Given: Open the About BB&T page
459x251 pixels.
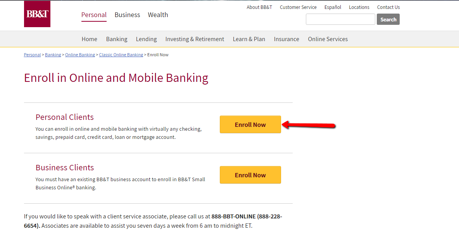Looking at the screenshot, I should coord(259,7).
